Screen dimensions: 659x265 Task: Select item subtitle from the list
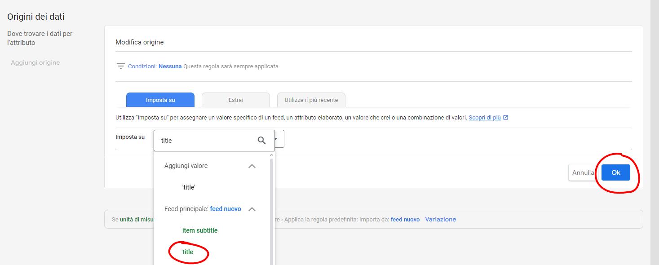(200, 230)
